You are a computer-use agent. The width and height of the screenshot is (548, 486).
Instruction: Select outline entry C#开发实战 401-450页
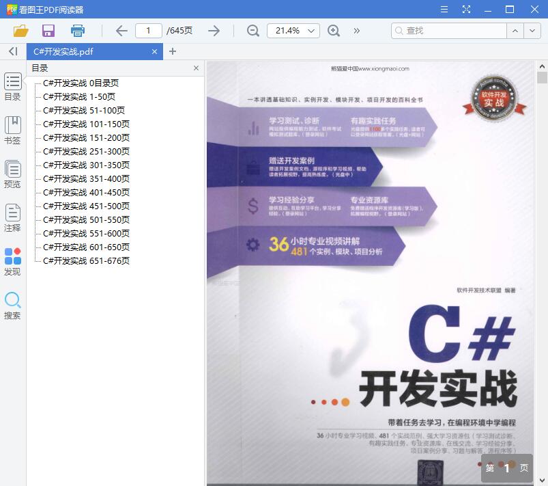coord(86,192)
